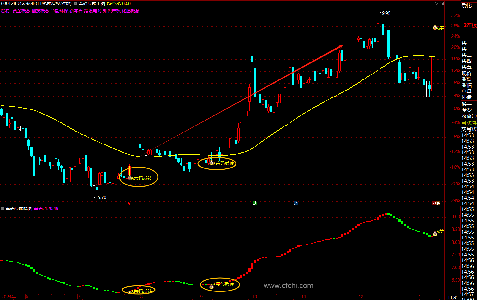The height and width of the screenshot is (300, 477).
Task: Click the 2连板 label in side panel
Action: click(470, 25)
